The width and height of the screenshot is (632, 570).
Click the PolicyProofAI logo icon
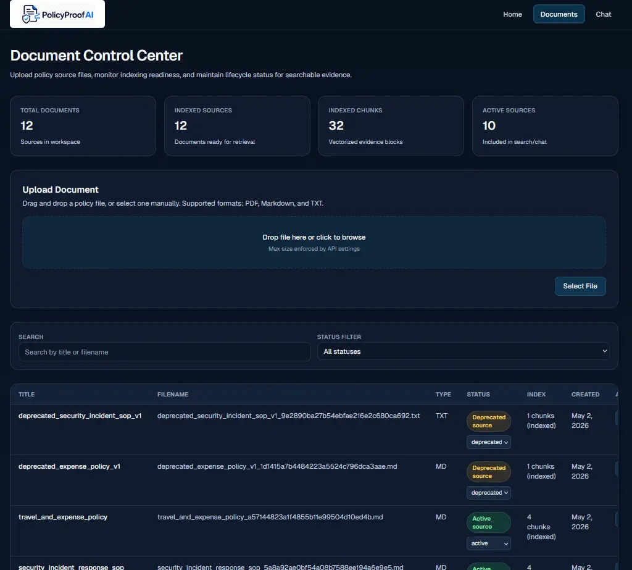(31, 15)
